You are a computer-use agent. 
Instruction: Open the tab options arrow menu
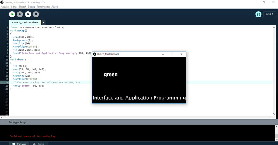(x=43, y=22)
